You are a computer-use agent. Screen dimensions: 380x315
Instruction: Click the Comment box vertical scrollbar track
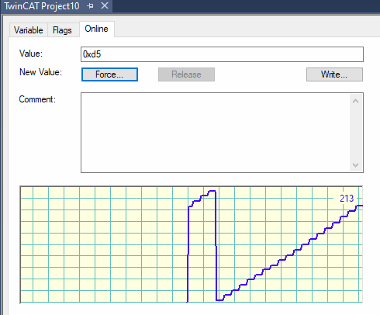click(x=356, y=133)
